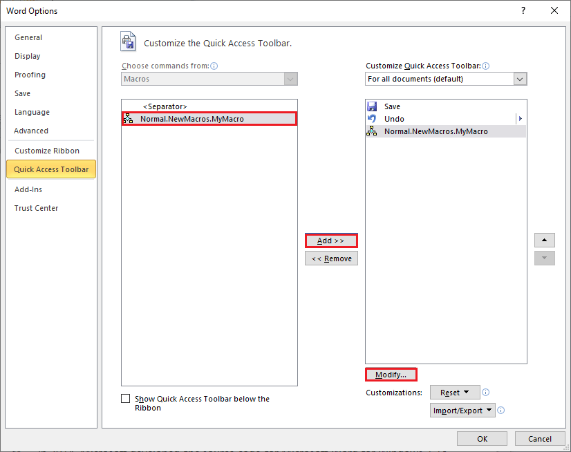Viewport: 571px width, 452px height.
Task: Click the macro icon beside left-list Normal.NewMacros.MyMacro
Action: pos(128,119)
